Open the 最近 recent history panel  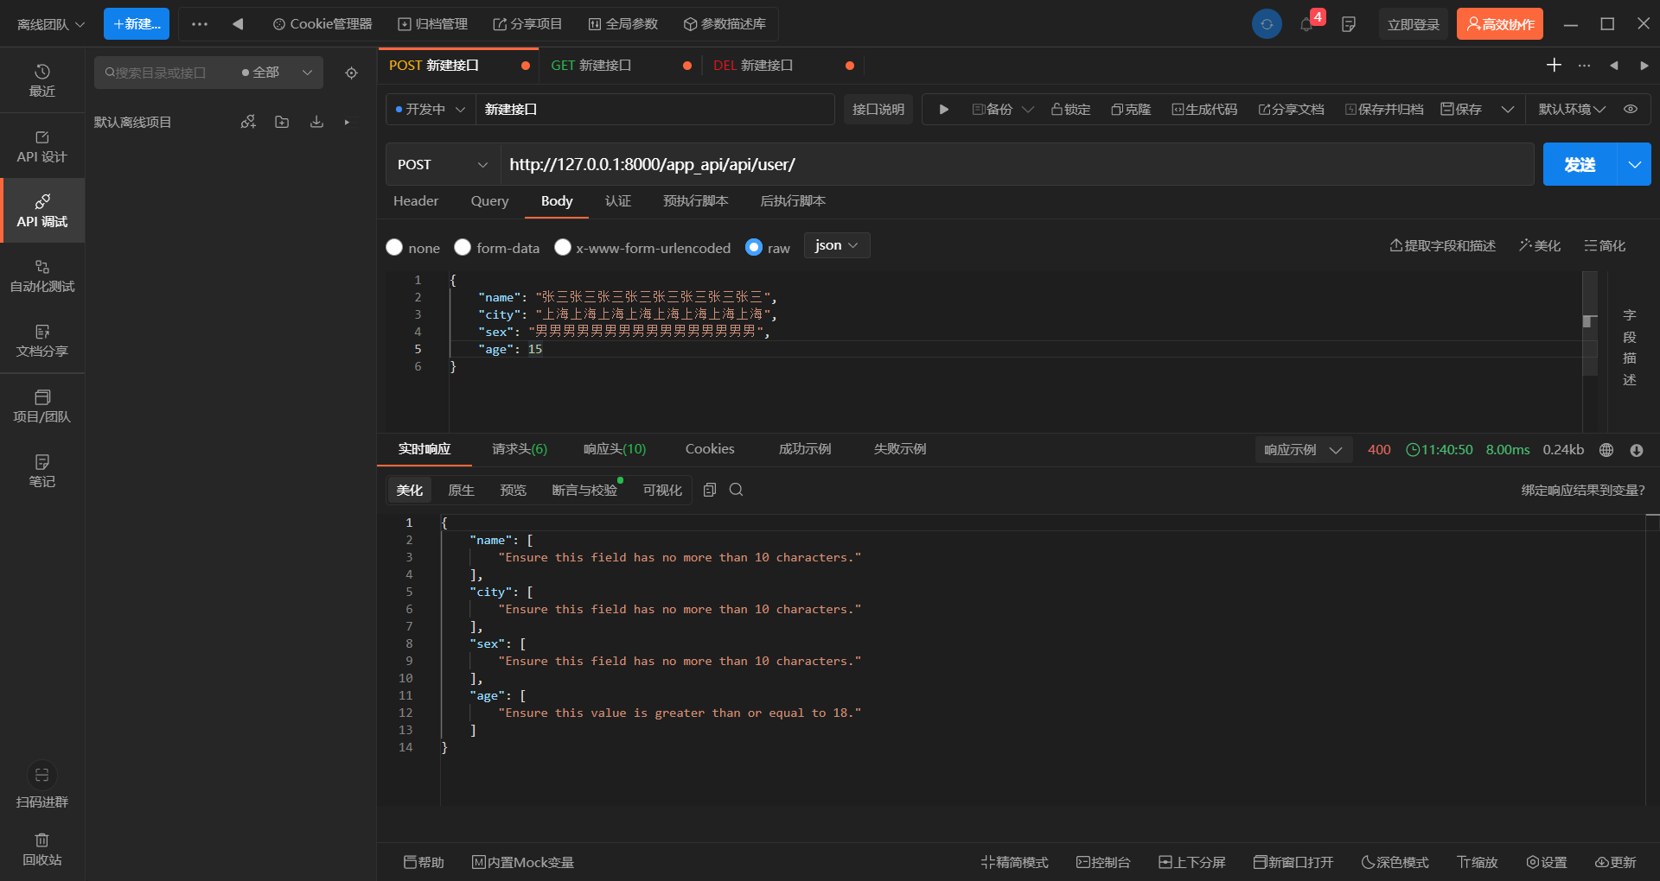click(41, 80)
